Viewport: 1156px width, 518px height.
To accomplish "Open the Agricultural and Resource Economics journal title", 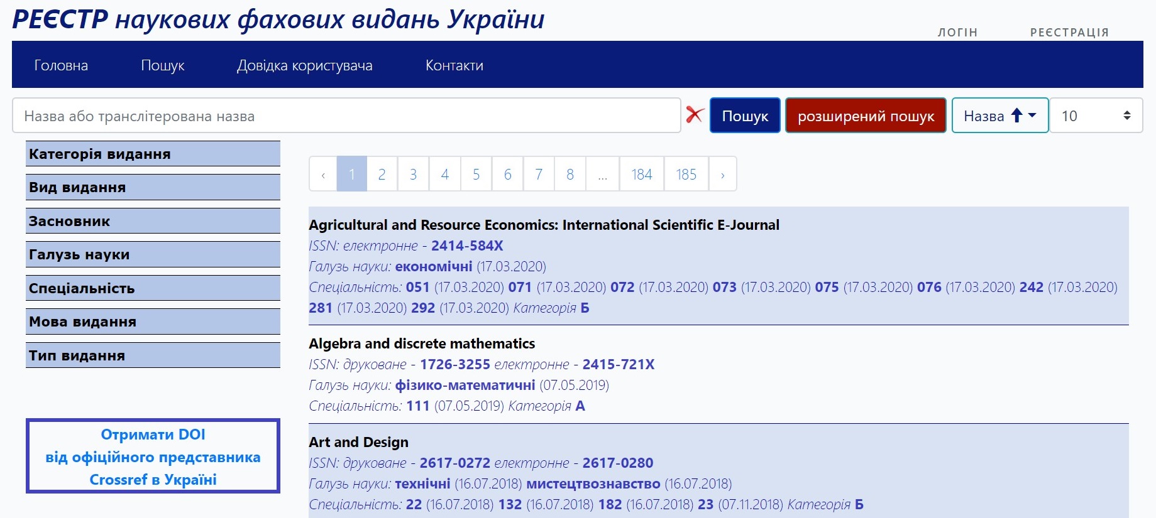I will click(544, 225).
